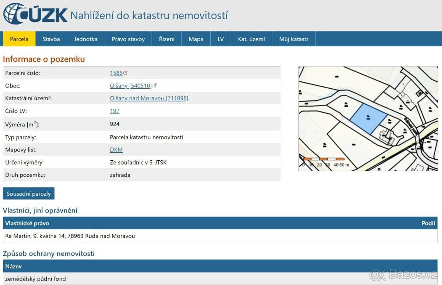Open the DKM map sheet link
Screen dimensions: 442x285
coord(116,149)
